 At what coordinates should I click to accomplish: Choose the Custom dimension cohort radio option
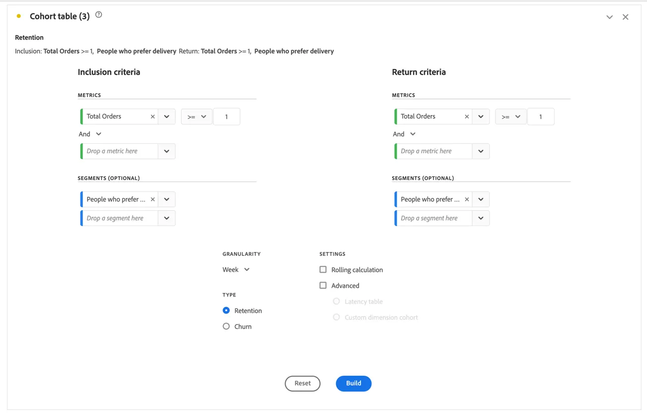[337, 317]
